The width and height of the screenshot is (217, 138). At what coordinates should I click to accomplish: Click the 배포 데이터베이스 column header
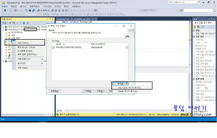click(108, 44)
